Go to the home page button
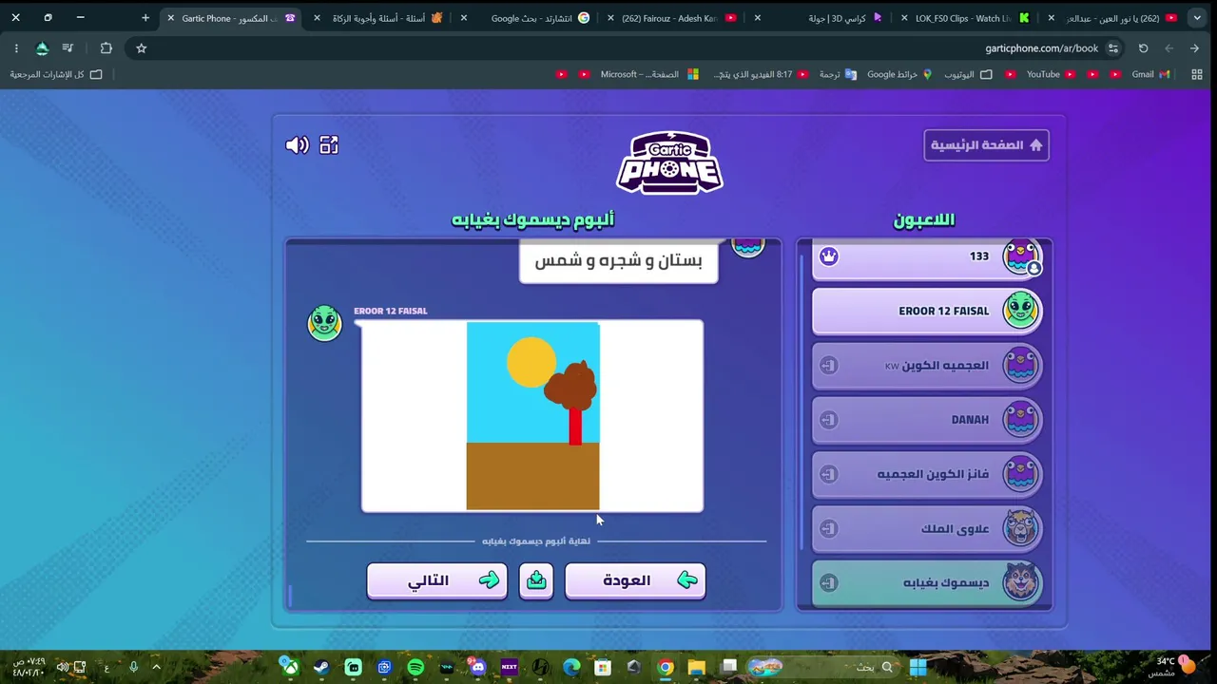Viewport: 1217px width, 684px height. [x=986, y=145]
